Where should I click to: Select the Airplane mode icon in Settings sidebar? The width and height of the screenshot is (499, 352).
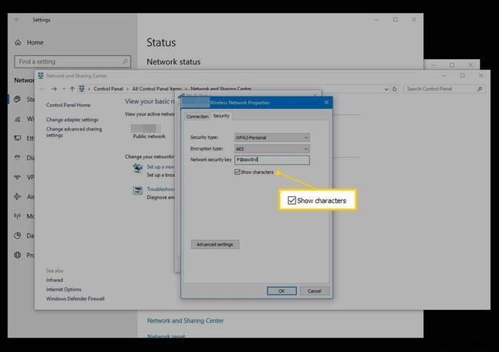[x=18, y=196]
